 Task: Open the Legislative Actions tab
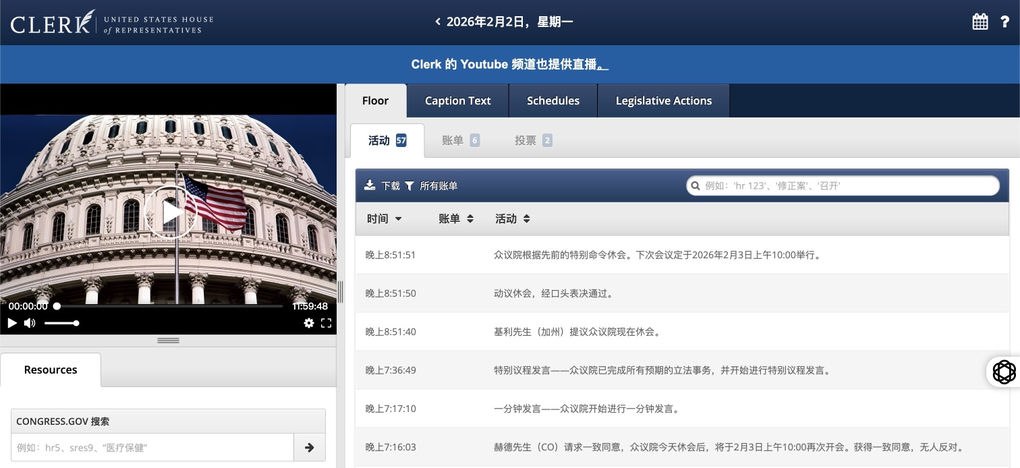pyautogui.click(x=664, y=100)
